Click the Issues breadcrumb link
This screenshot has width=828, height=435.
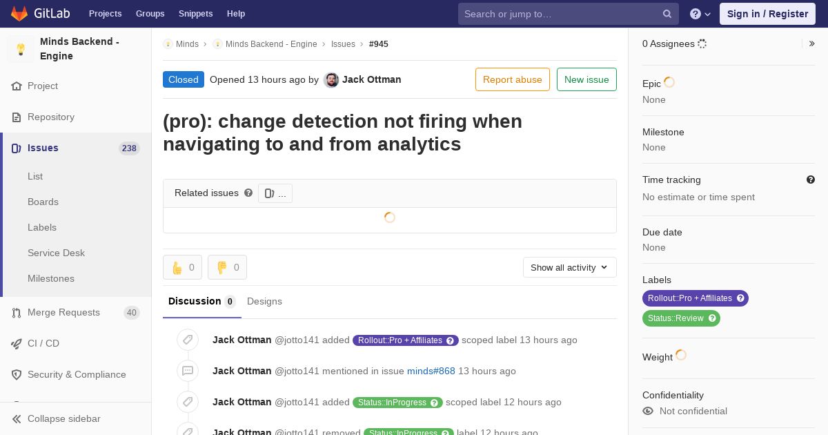pos(343,44)
